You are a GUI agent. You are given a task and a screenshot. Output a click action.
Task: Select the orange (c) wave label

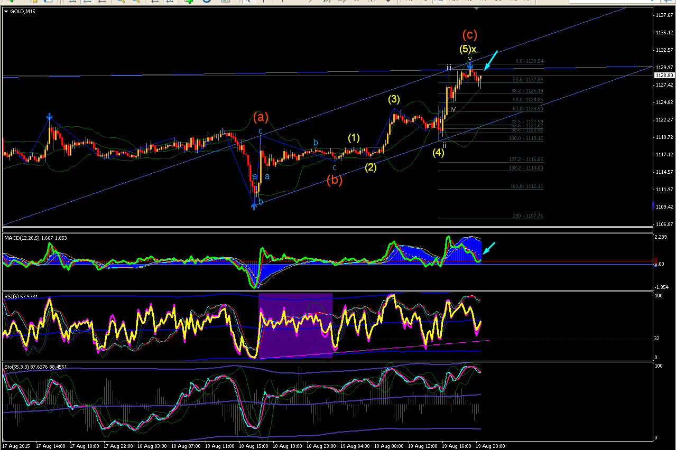click(x=470, y=35)
